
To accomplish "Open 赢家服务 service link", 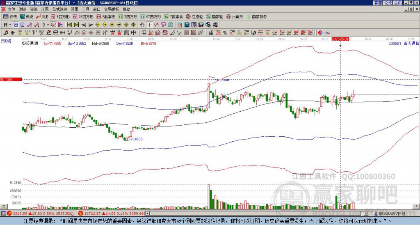I will (257, 16).
